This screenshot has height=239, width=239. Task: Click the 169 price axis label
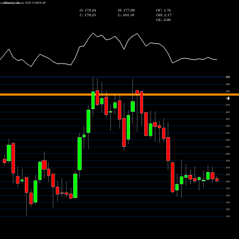click(228, 182)
